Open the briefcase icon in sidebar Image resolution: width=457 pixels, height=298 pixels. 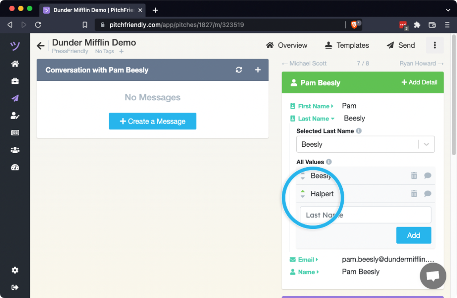(x=15, y=81)
